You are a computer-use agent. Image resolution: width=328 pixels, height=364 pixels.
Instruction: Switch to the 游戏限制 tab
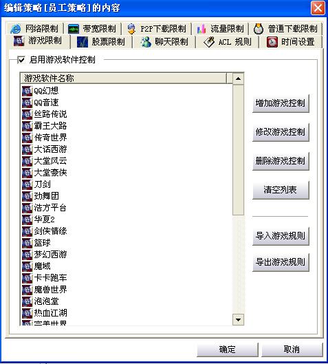coord(38,41)
